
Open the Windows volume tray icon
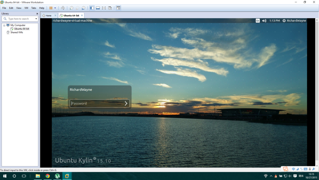tap(290, 176)
